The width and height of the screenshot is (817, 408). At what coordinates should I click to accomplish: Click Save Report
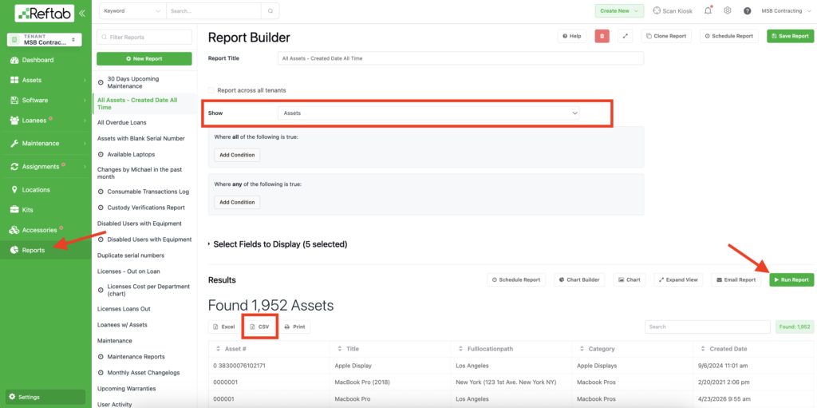click(790, 36)
